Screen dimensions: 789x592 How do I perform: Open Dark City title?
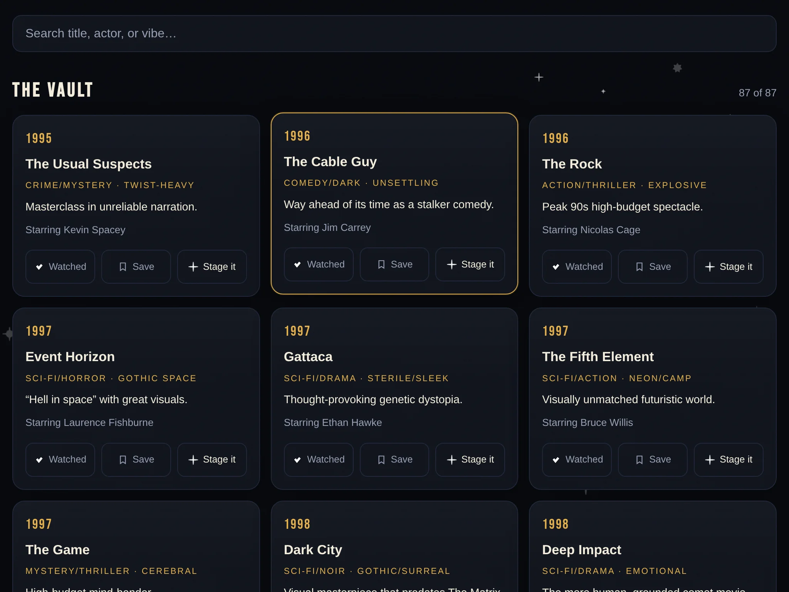point(313,550)
